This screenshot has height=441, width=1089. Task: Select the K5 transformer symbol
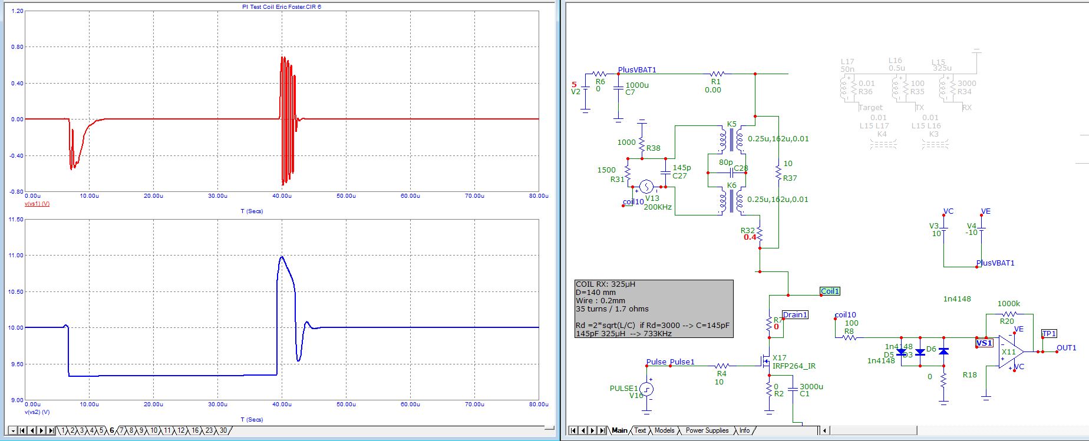tap(731, 140)
